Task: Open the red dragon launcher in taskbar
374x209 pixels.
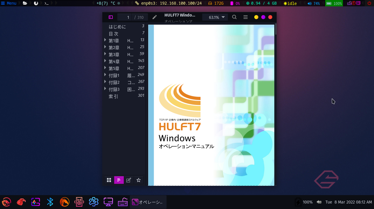Action: [6, 202]
